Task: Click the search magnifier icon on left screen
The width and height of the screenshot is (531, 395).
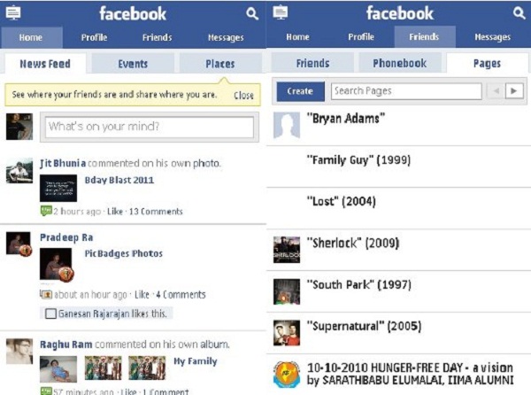Action: pyautogui.click(x=252, y=13)
